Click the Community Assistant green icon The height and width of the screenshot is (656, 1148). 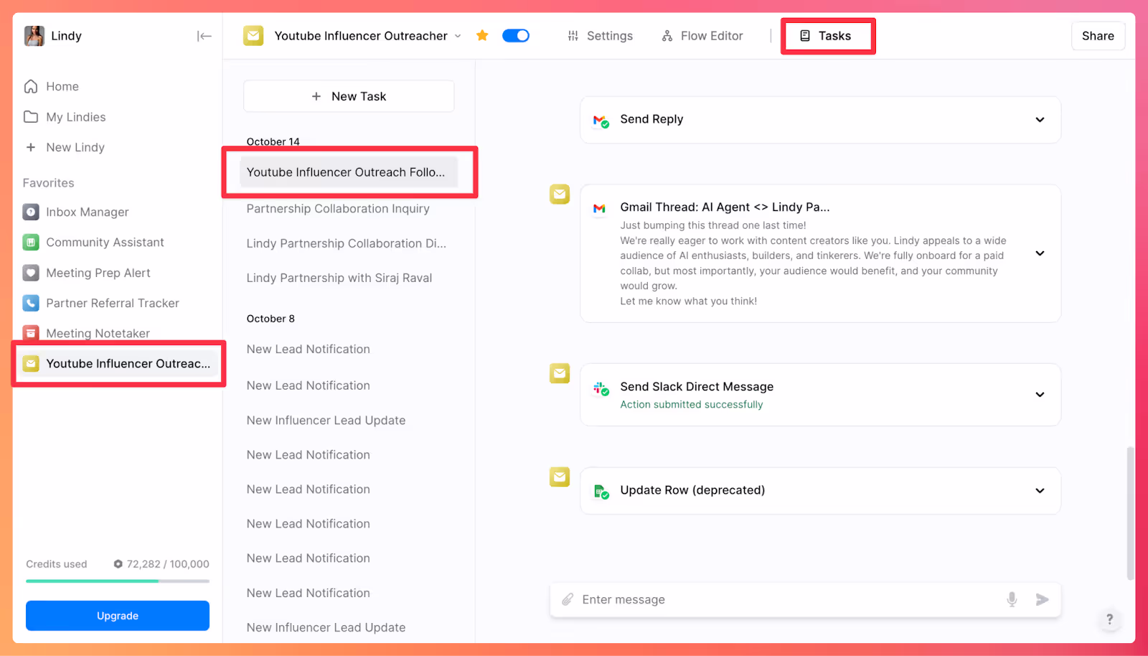(31, 242)
